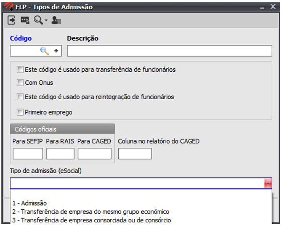
Task: Click the exit door toolbar icon
Action: (11, 20)
